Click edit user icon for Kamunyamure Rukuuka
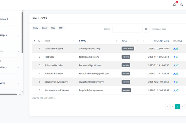Screen dimensions: 186x124 pyautogui.click(x=175, y=90)
